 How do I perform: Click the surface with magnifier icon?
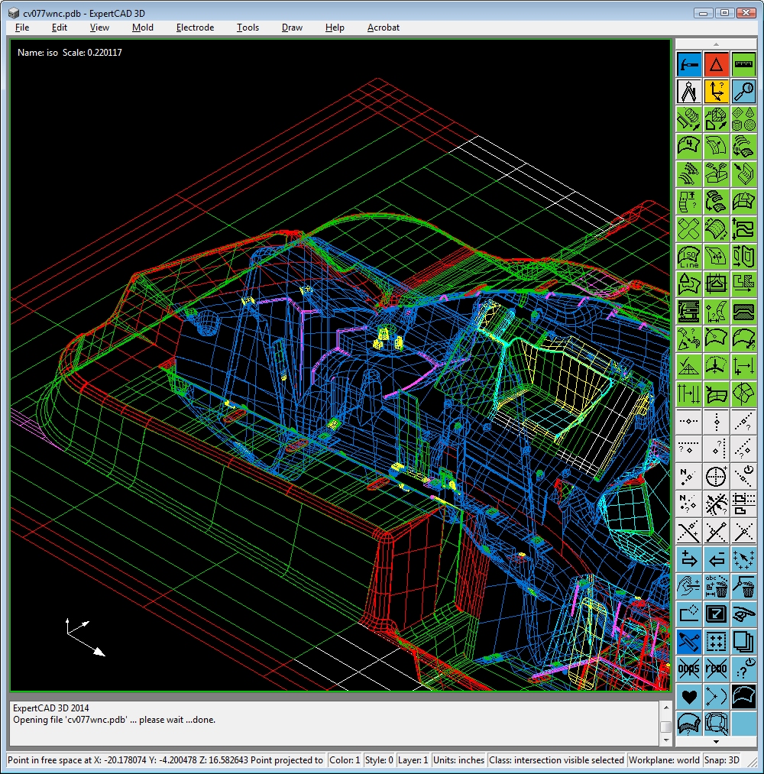(716, 724)
